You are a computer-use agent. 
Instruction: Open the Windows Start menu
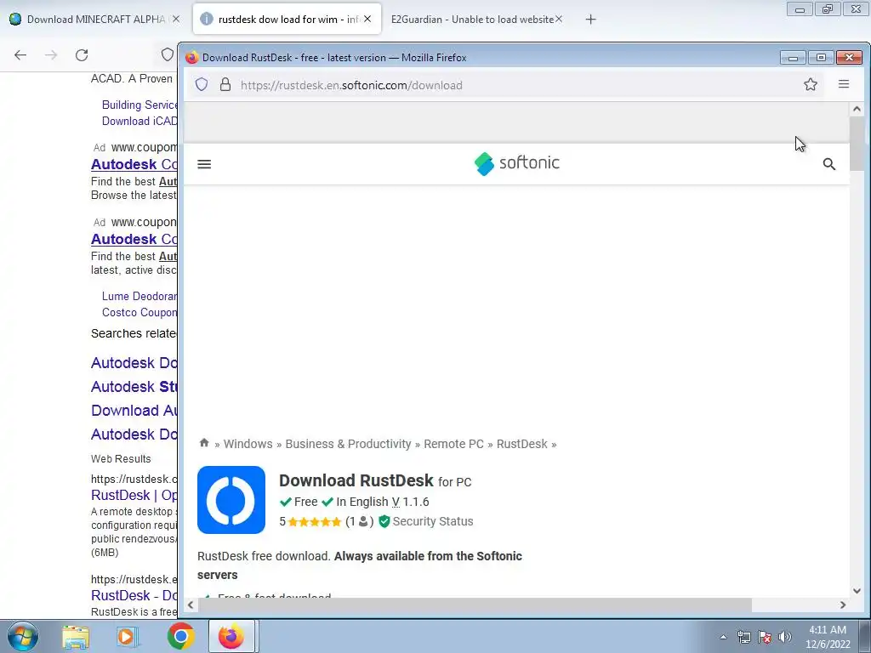(x=22, y=636)
